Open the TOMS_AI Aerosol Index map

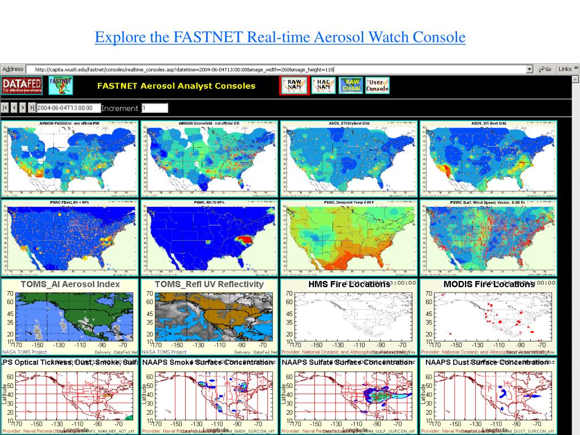(x=70, y=317)
